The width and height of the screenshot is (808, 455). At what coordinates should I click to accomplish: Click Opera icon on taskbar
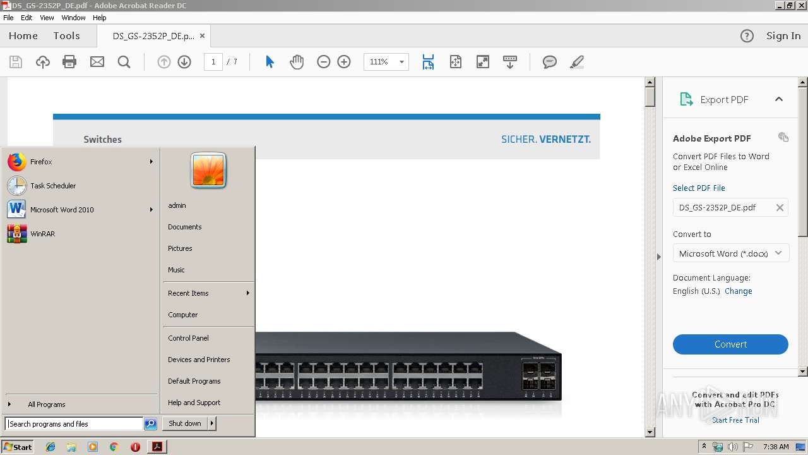coord(135,447)
